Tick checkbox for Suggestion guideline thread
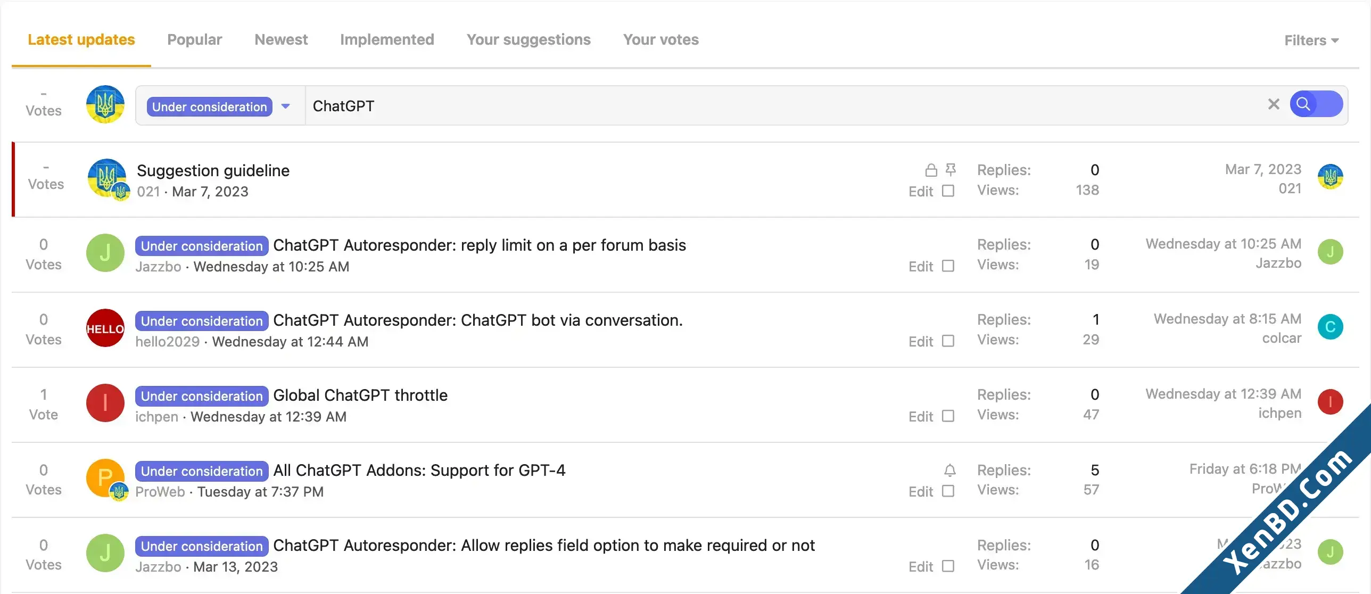The image size is (1371, 594). click(948, 191)
